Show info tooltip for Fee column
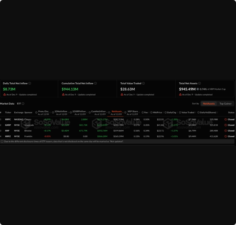This screenshot has width=236, height=225. [x=143, y=112]
